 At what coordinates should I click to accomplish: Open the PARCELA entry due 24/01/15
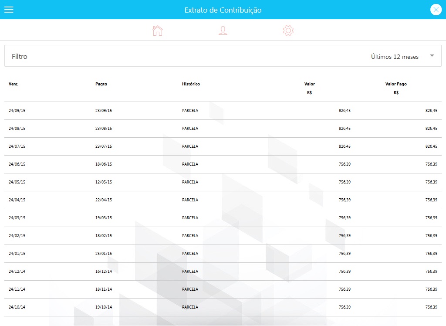coord(190,253)
